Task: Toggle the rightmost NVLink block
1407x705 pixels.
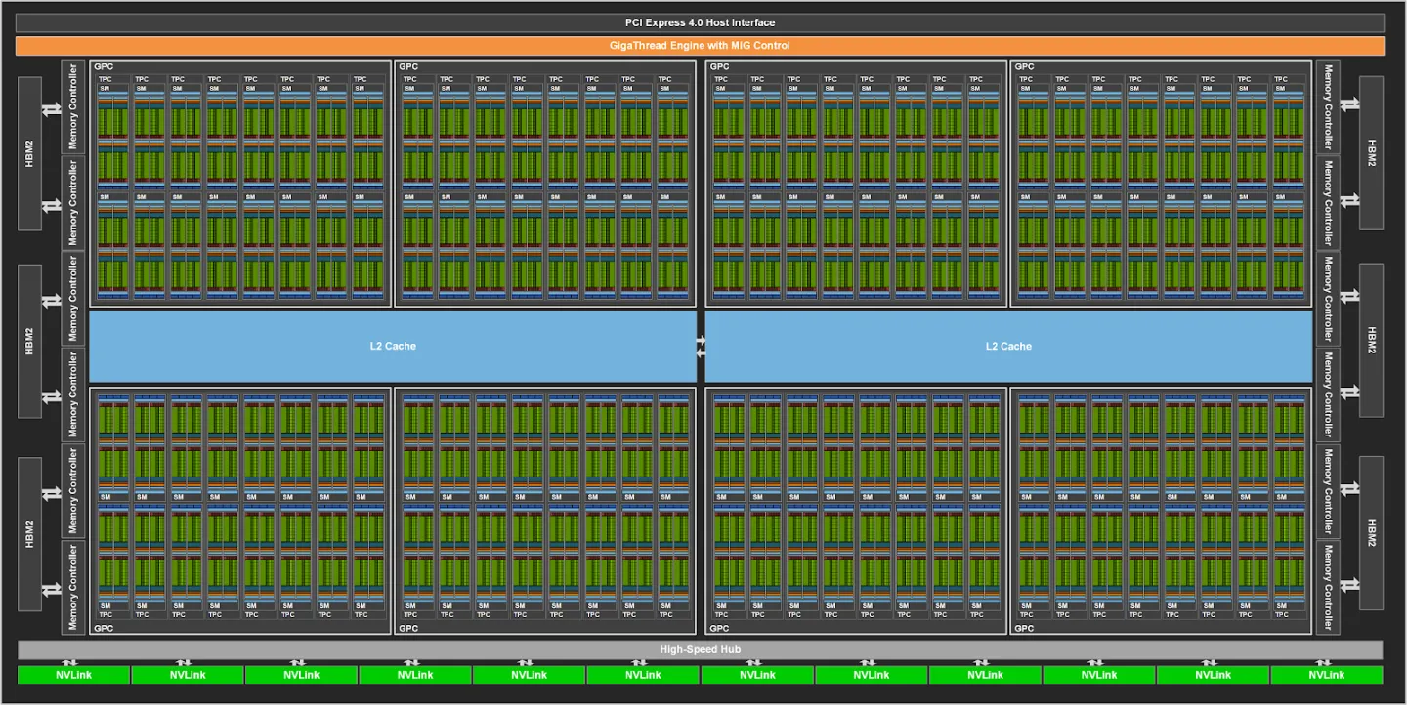Action: coord(1326,675)
